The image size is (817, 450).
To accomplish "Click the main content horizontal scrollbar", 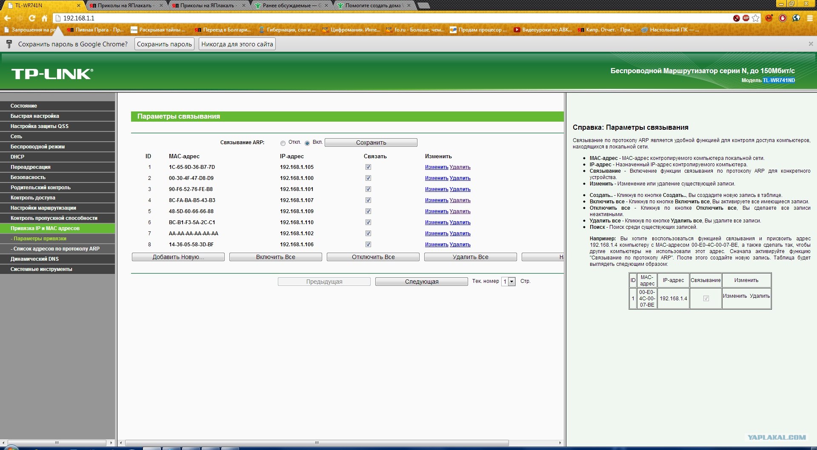I will (317, 443).
